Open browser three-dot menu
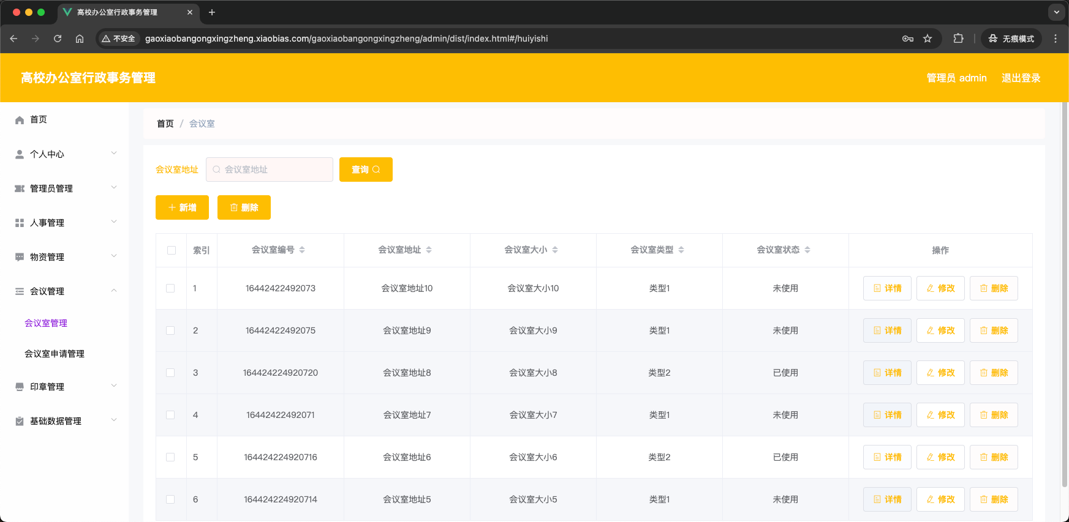 tap(1056, 39)
